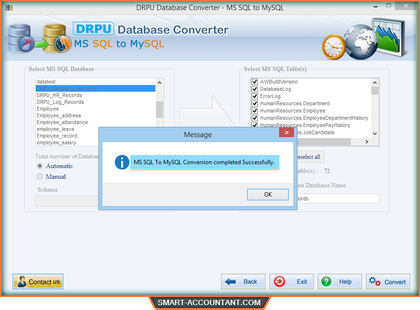420x310 pixels.
Task: Click the Exit button
Action: [292, 282]
